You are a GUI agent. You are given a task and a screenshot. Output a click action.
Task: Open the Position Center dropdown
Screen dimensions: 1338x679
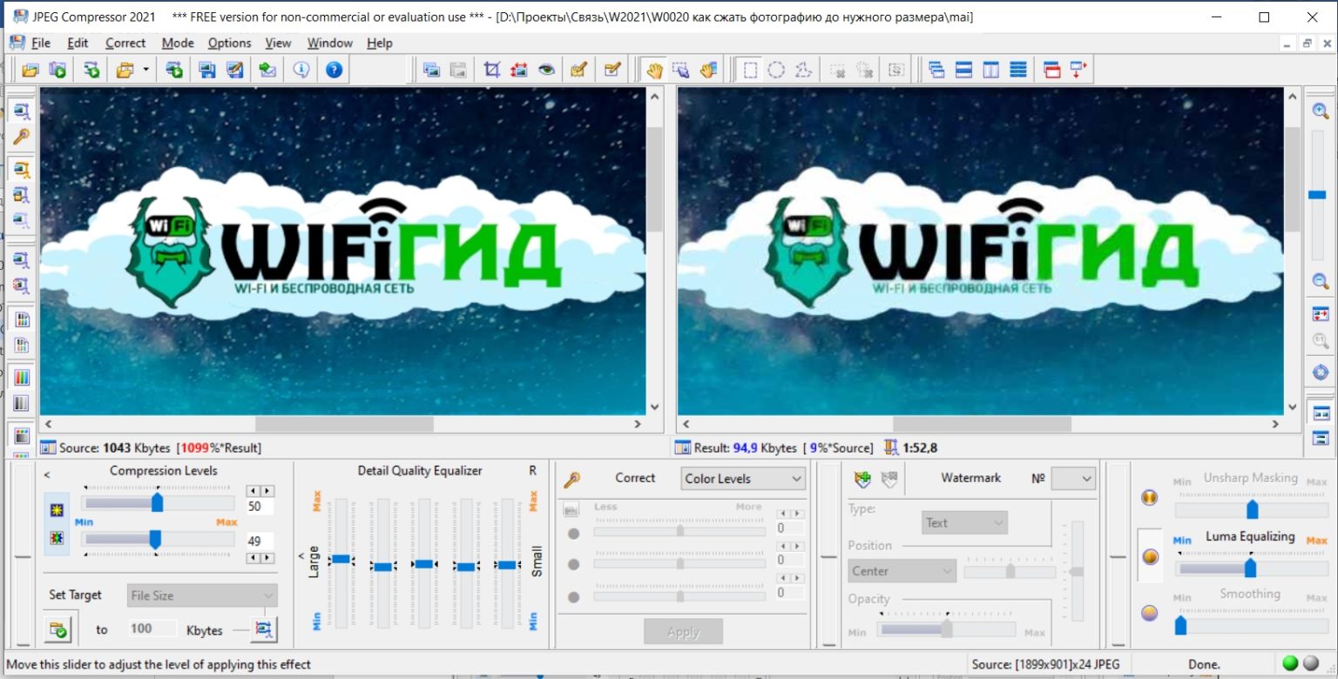(902, 571)
